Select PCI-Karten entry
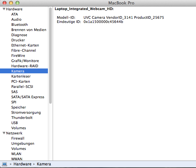The height and width of the screenshot is (168, 196). 20,81
